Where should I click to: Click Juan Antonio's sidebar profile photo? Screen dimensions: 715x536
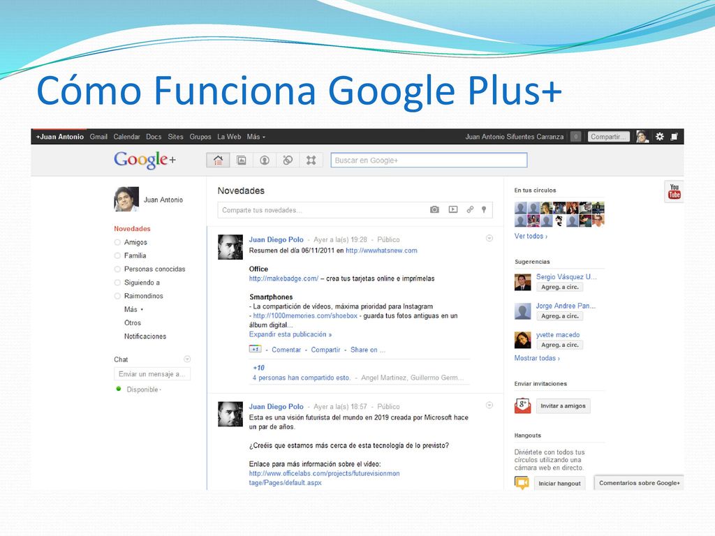tap(126, 199)
